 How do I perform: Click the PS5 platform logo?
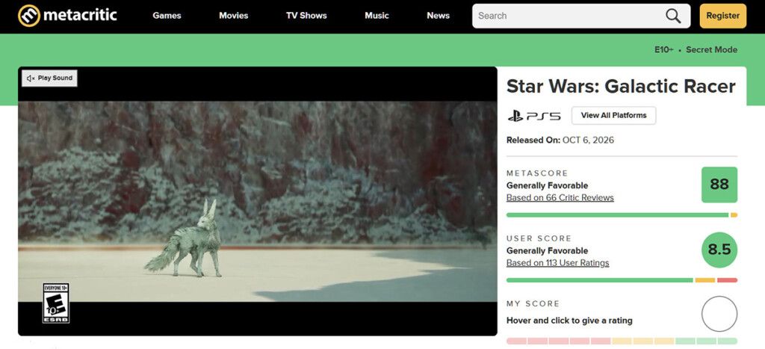(534, 116)
